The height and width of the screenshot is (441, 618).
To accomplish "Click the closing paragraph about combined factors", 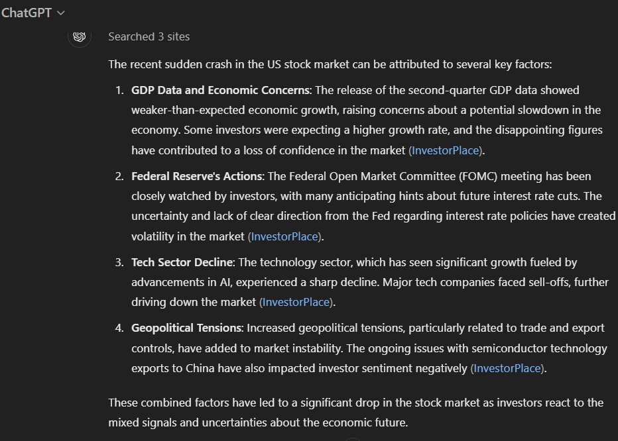I will (x=356, y=413).
